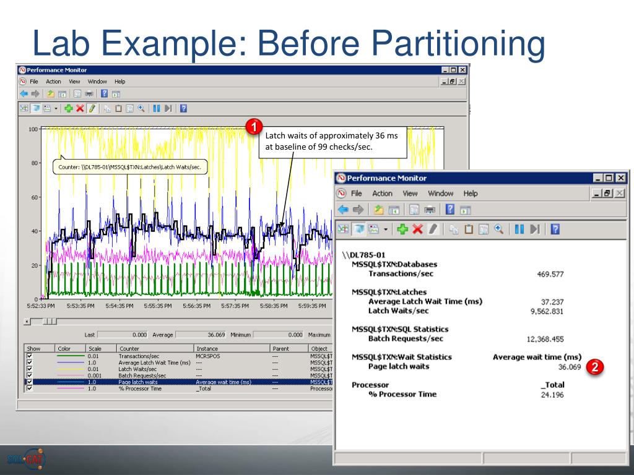
Task: Select the highlighted Page latch waits counter row
Action: coord(155,382)
